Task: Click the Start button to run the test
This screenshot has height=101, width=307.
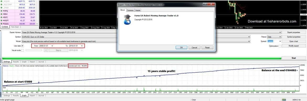Action: 294,58
